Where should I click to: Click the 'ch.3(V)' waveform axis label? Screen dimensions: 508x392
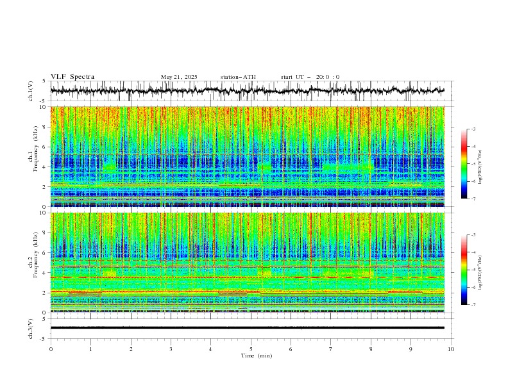tap(31, 329)
